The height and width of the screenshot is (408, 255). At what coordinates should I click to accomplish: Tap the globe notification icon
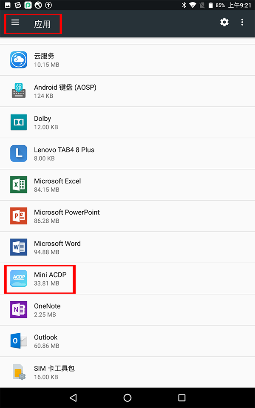pos(38,5)
